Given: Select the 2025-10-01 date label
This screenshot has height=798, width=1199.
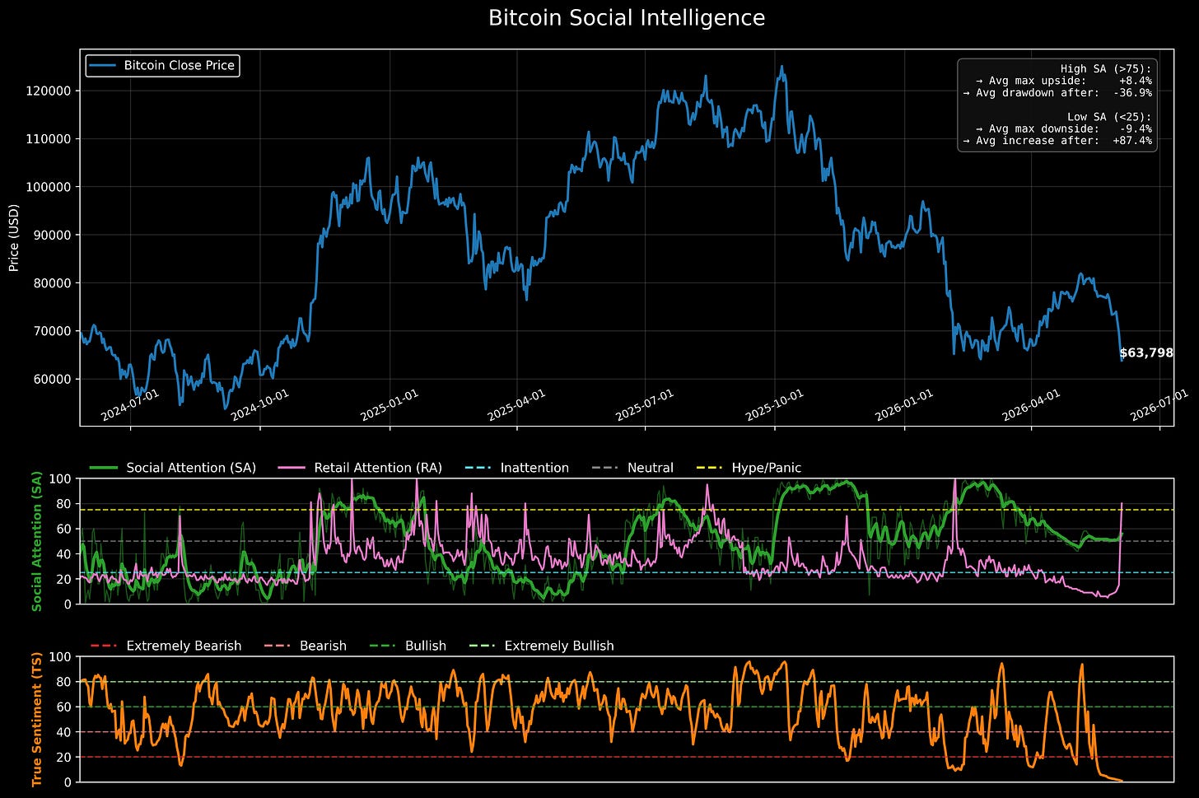Looking at the screenshot, I should [775, 405].
